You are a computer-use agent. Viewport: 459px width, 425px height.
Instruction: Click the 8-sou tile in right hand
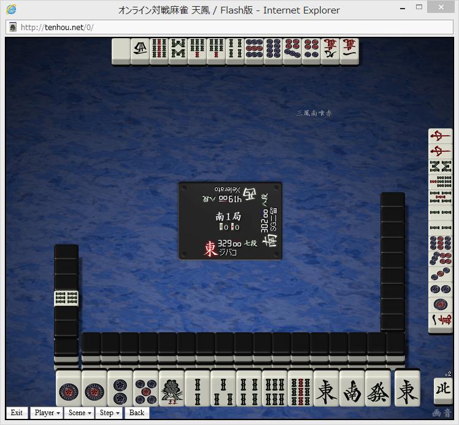click(440, 166)
